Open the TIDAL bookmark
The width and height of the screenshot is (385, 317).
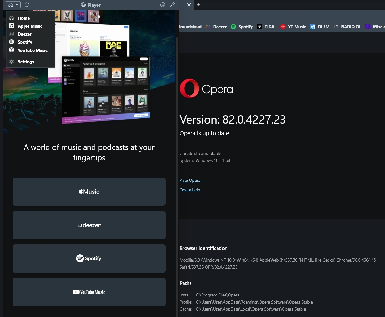coord(267,27)
